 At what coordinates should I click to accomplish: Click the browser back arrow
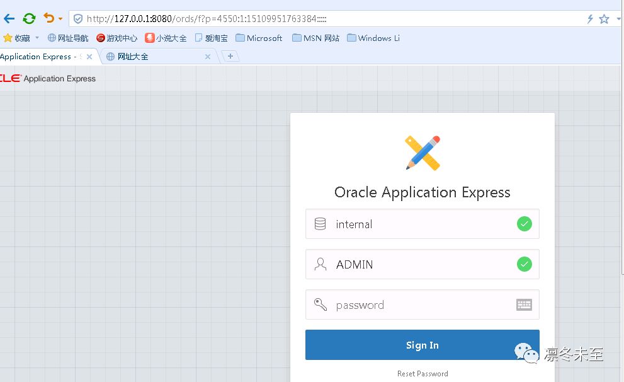pyautogui.click(x=9, y=19)
